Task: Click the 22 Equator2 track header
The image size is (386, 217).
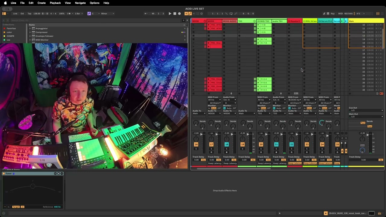Action: pyautogui.click(x=295, y=21)
